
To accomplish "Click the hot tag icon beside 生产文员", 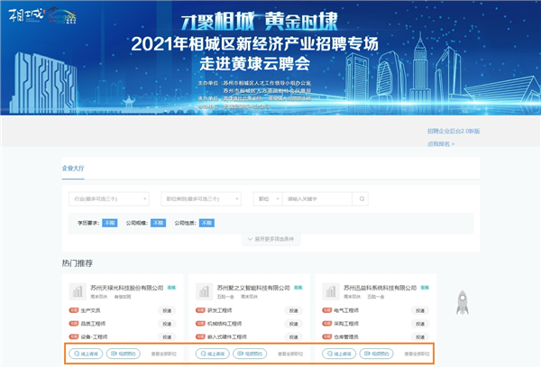I will coord(74,310).
